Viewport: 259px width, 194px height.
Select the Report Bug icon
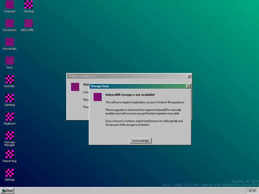(9, 156)
